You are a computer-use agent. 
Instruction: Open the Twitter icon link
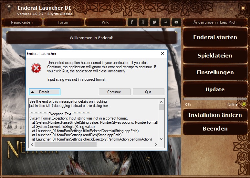point(154,22)
